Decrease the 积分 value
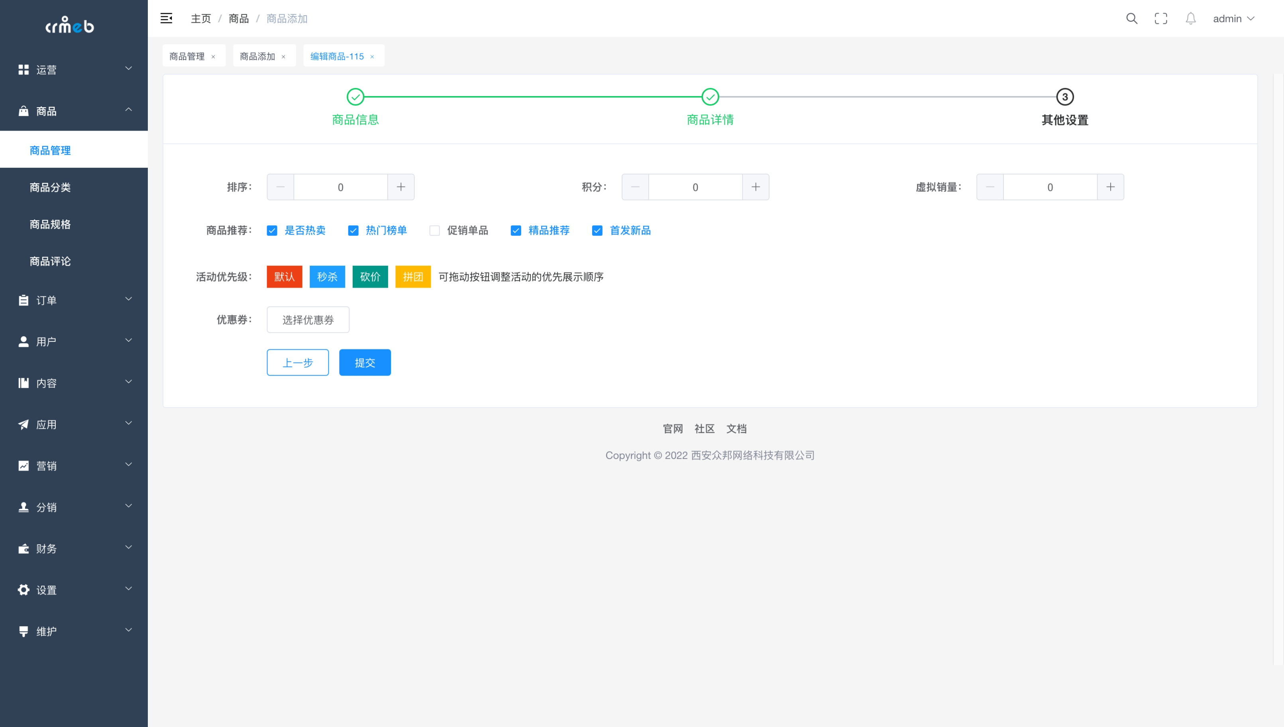This screenshot has height=727, width=1284. point(635,187)
